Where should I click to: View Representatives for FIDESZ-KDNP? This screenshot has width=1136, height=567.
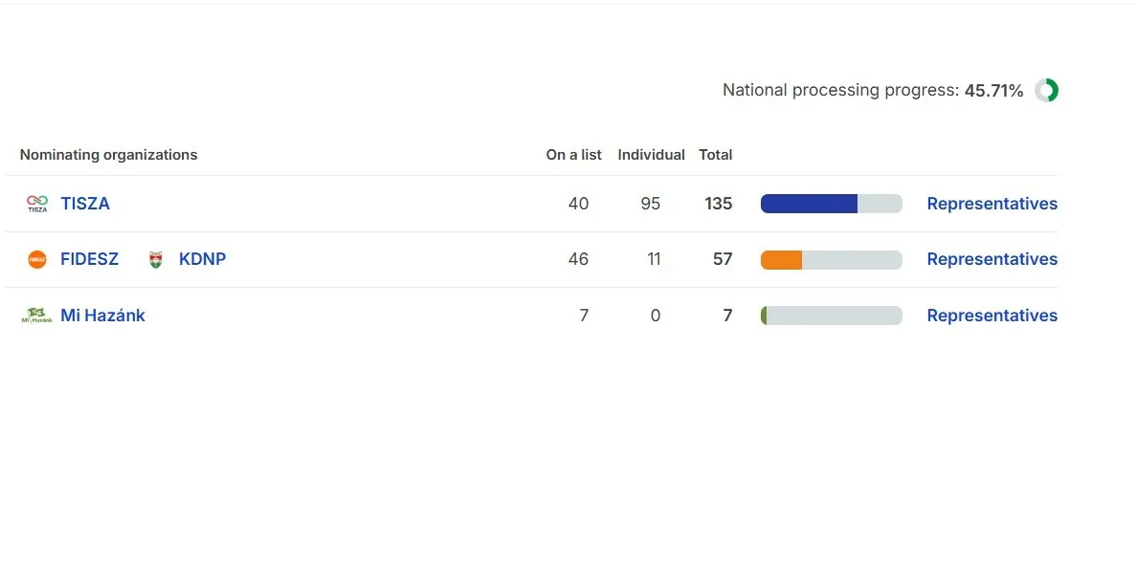(991, 259)
